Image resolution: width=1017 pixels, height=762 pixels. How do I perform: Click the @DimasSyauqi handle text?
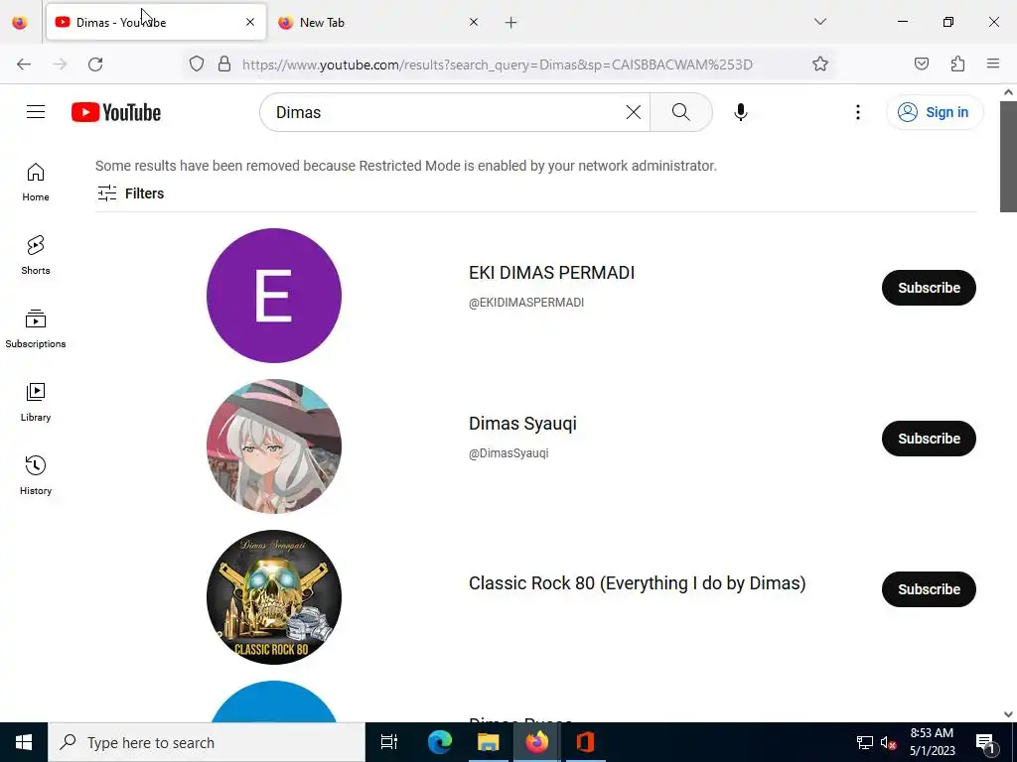508,453
